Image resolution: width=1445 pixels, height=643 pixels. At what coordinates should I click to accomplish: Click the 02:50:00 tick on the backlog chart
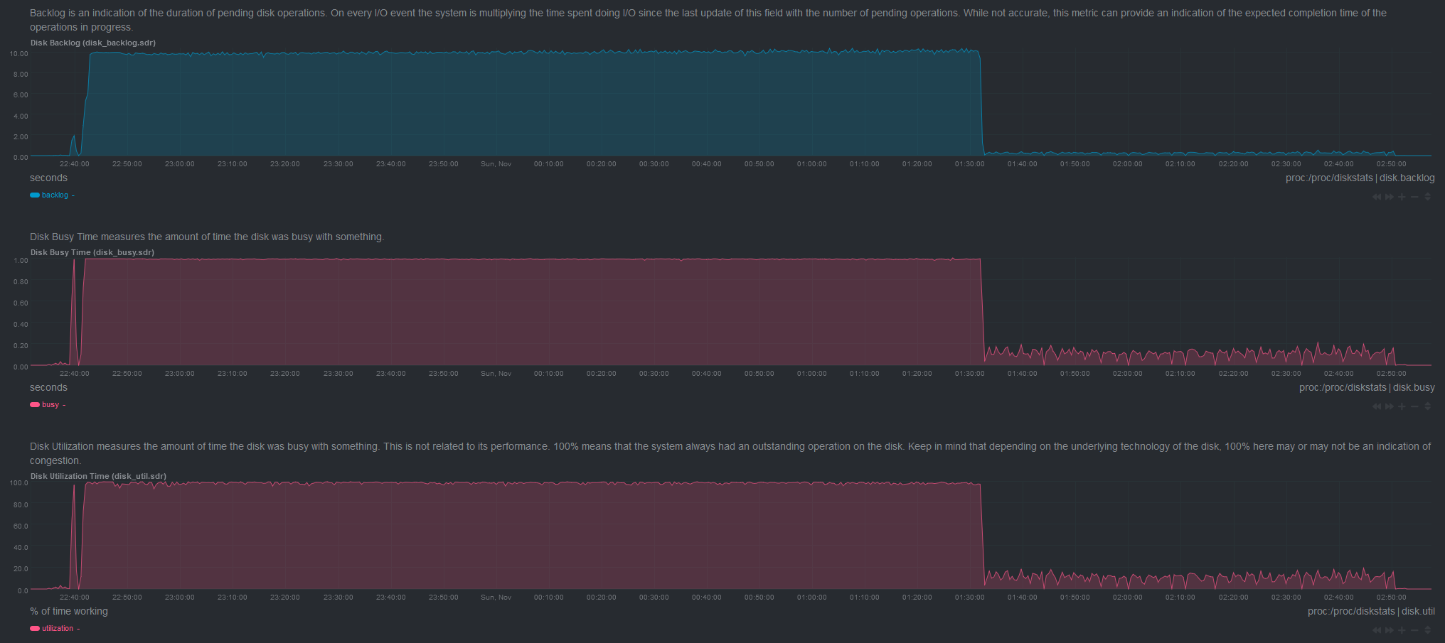point(1392,164)
